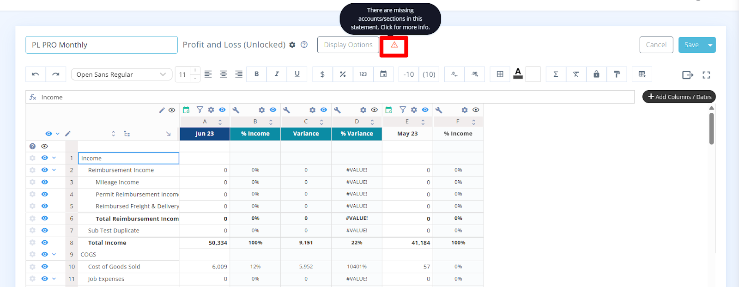Click the format painter icon

pos(617,74)
